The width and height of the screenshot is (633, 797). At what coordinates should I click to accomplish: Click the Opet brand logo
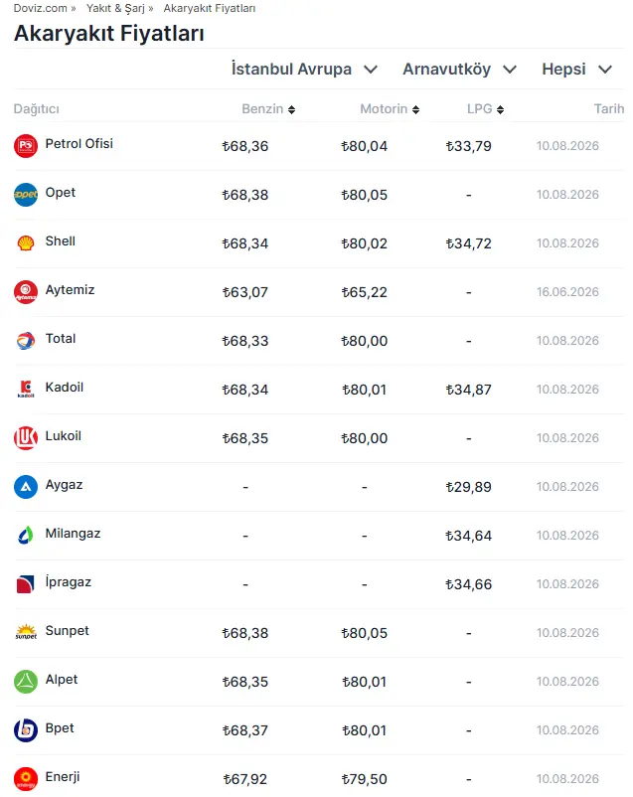click(26, 195)
